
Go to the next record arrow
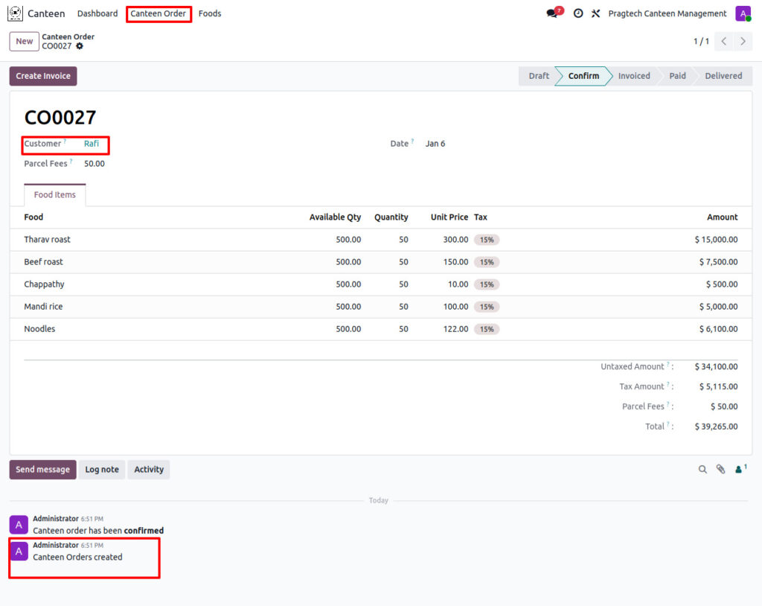coord(743,41)
